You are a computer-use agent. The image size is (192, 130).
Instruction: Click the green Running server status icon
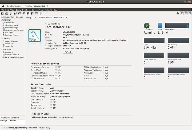click(x=147, y=26)
